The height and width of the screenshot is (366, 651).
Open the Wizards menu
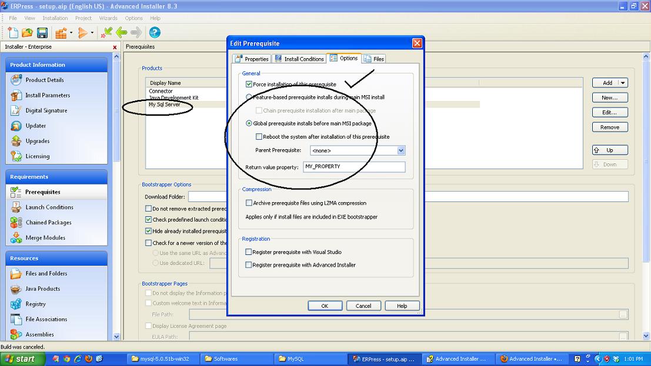point(108,18)
